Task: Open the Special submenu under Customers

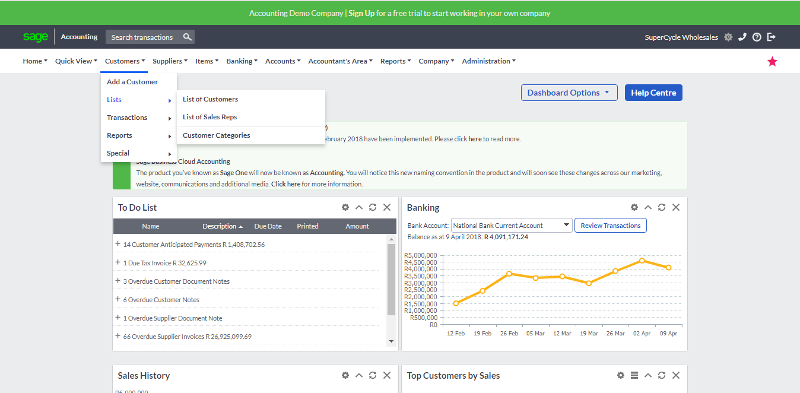Action: [139, 153]
